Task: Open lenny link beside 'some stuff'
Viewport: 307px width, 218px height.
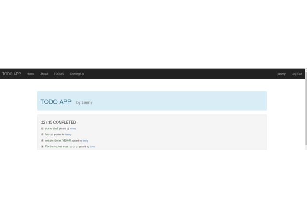Action: tap(72, 129)
